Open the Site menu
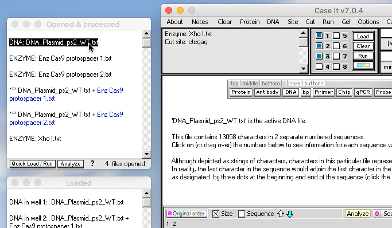Viewport: 392px width, 228px height. (x=293, y=22)
